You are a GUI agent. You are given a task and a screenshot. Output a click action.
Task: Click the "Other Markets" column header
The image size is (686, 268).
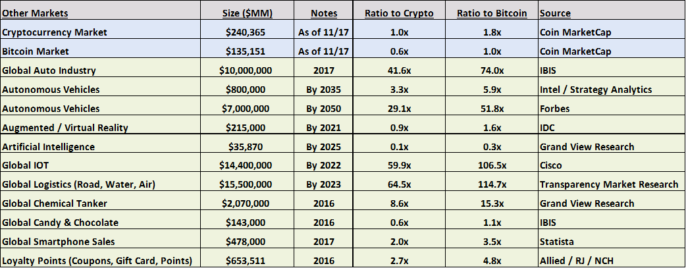coord(35,13)
